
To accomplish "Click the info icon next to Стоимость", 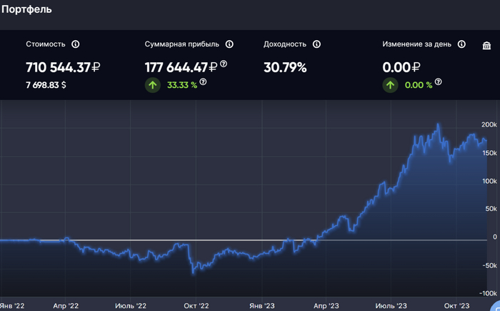I will [76, 44].
